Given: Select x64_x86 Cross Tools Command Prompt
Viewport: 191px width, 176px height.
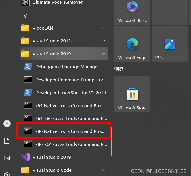Looking at the screenshot, I should pyautogui.click(x=64, y=118).
